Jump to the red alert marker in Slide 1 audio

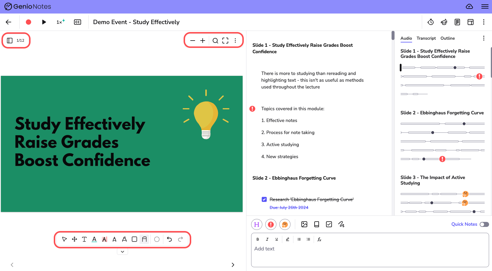pyautogui.click(x=479, y=76)
